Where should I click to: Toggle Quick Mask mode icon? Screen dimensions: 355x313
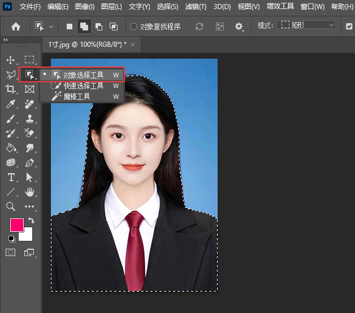pos(10,252)
